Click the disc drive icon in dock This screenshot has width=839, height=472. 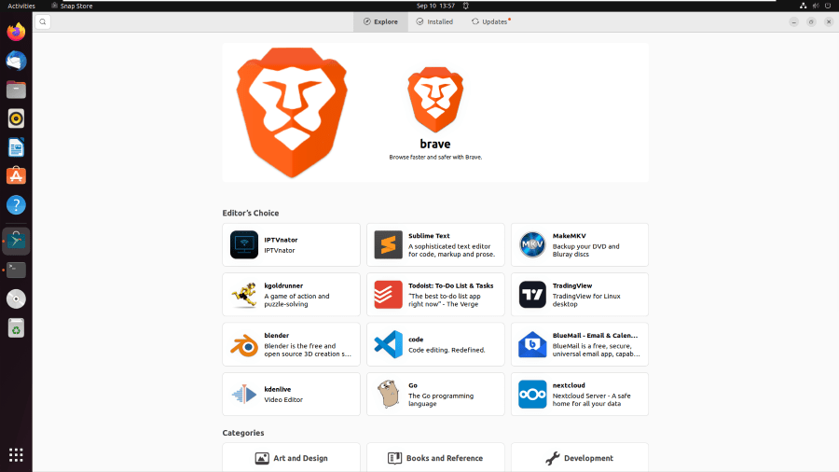[16, 299]
